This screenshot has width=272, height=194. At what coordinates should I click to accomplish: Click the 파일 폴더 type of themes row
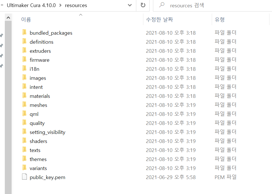[x=225, y=159]
